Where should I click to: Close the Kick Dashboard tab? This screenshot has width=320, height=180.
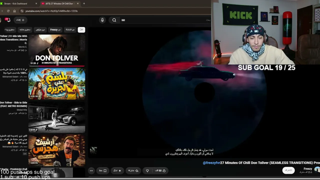[x=36, y=3]
